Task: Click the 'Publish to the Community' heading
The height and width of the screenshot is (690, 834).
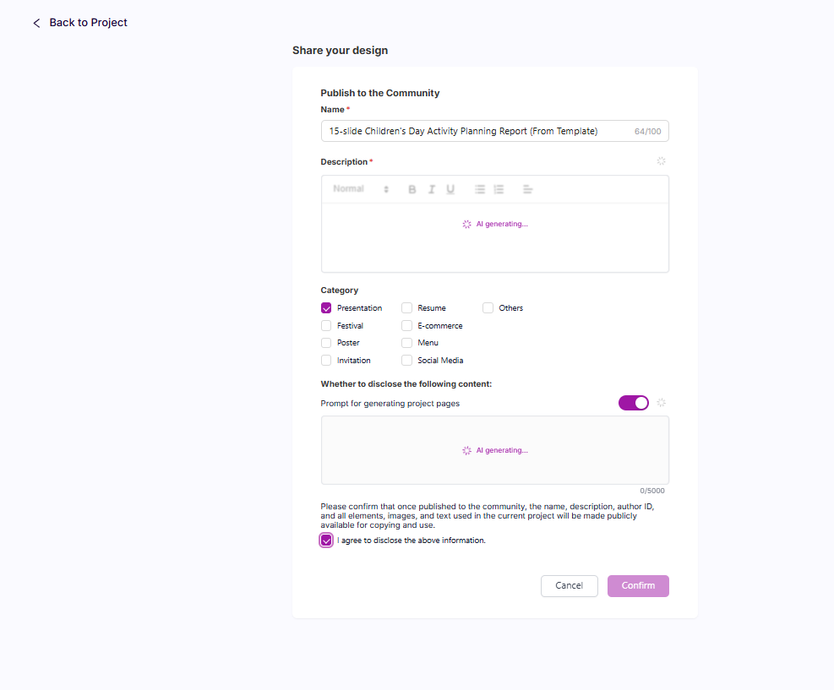Action: coord(379,93)
